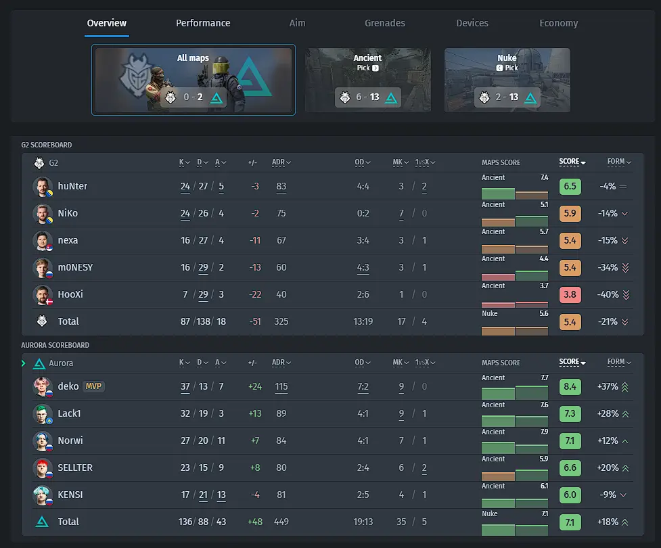Click KENSI's assists value 13

coord(221,495)
